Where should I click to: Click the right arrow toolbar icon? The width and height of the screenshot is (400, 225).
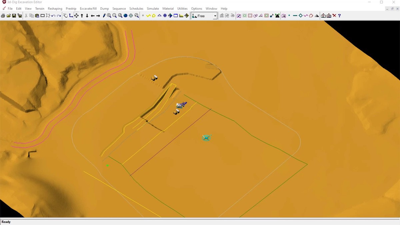pos(98,16)
